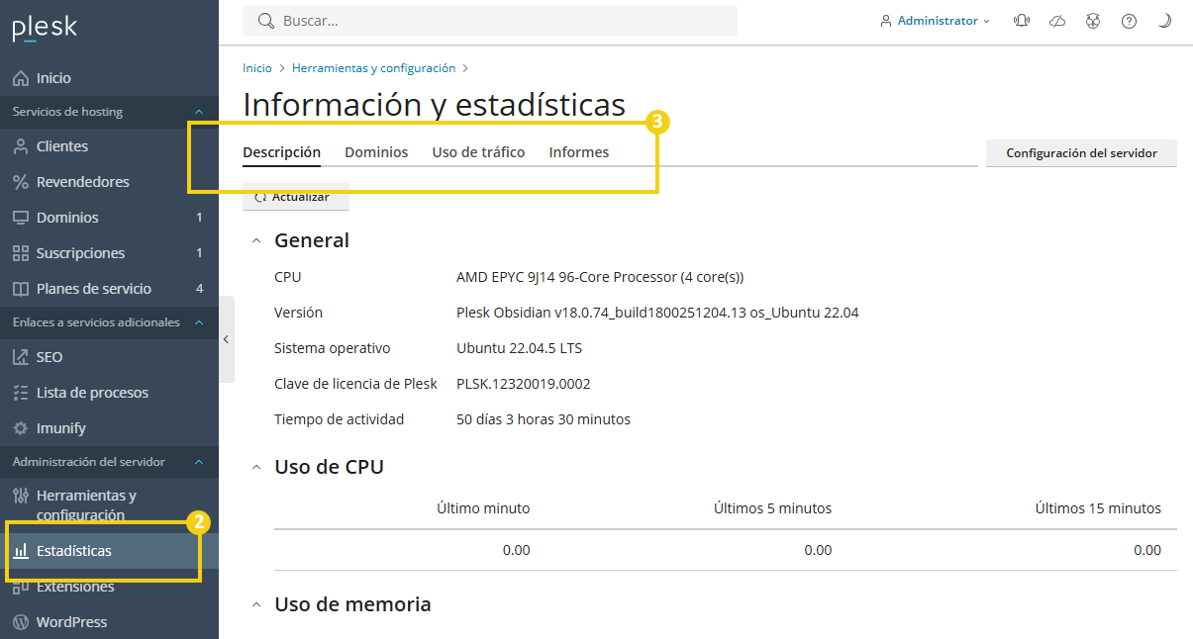
Task: Switch to the Uso de tráfico tab
Action: (478, 152)
